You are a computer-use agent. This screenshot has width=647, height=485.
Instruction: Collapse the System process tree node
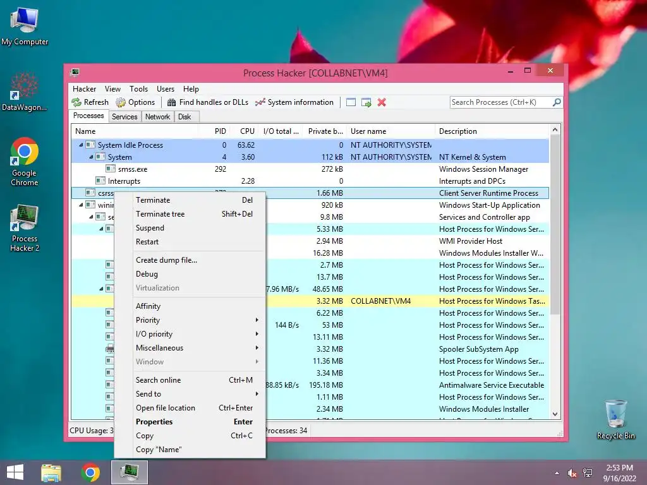tap(91, 157)
